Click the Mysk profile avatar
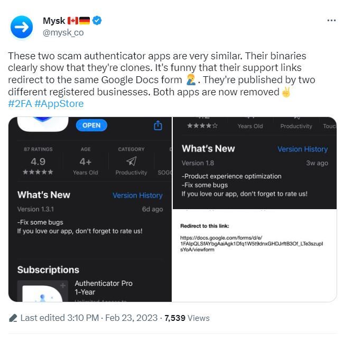Screen dimensions: 344x341 tap(22, 26)
